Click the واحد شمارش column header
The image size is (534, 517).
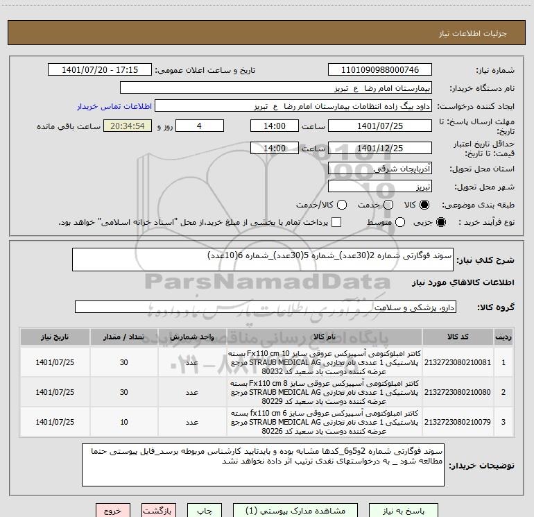[x=192, y=337]
